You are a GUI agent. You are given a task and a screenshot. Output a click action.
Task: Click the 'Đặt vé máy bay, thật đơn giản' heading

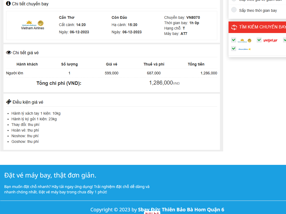pyautogui.click(x=50, y=175)
